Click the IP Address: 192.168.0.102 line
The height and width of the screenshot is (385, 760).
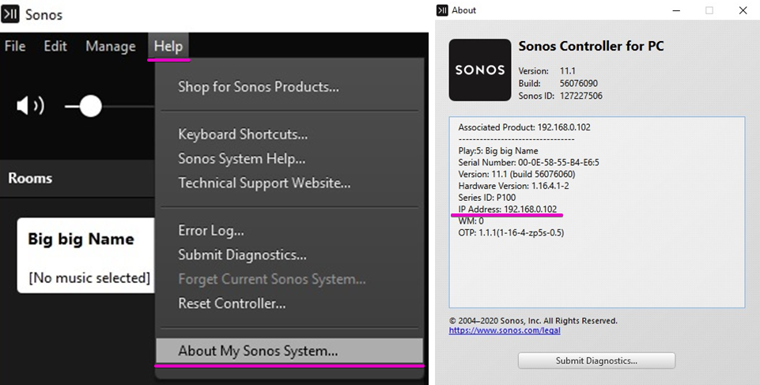(508, 209)
